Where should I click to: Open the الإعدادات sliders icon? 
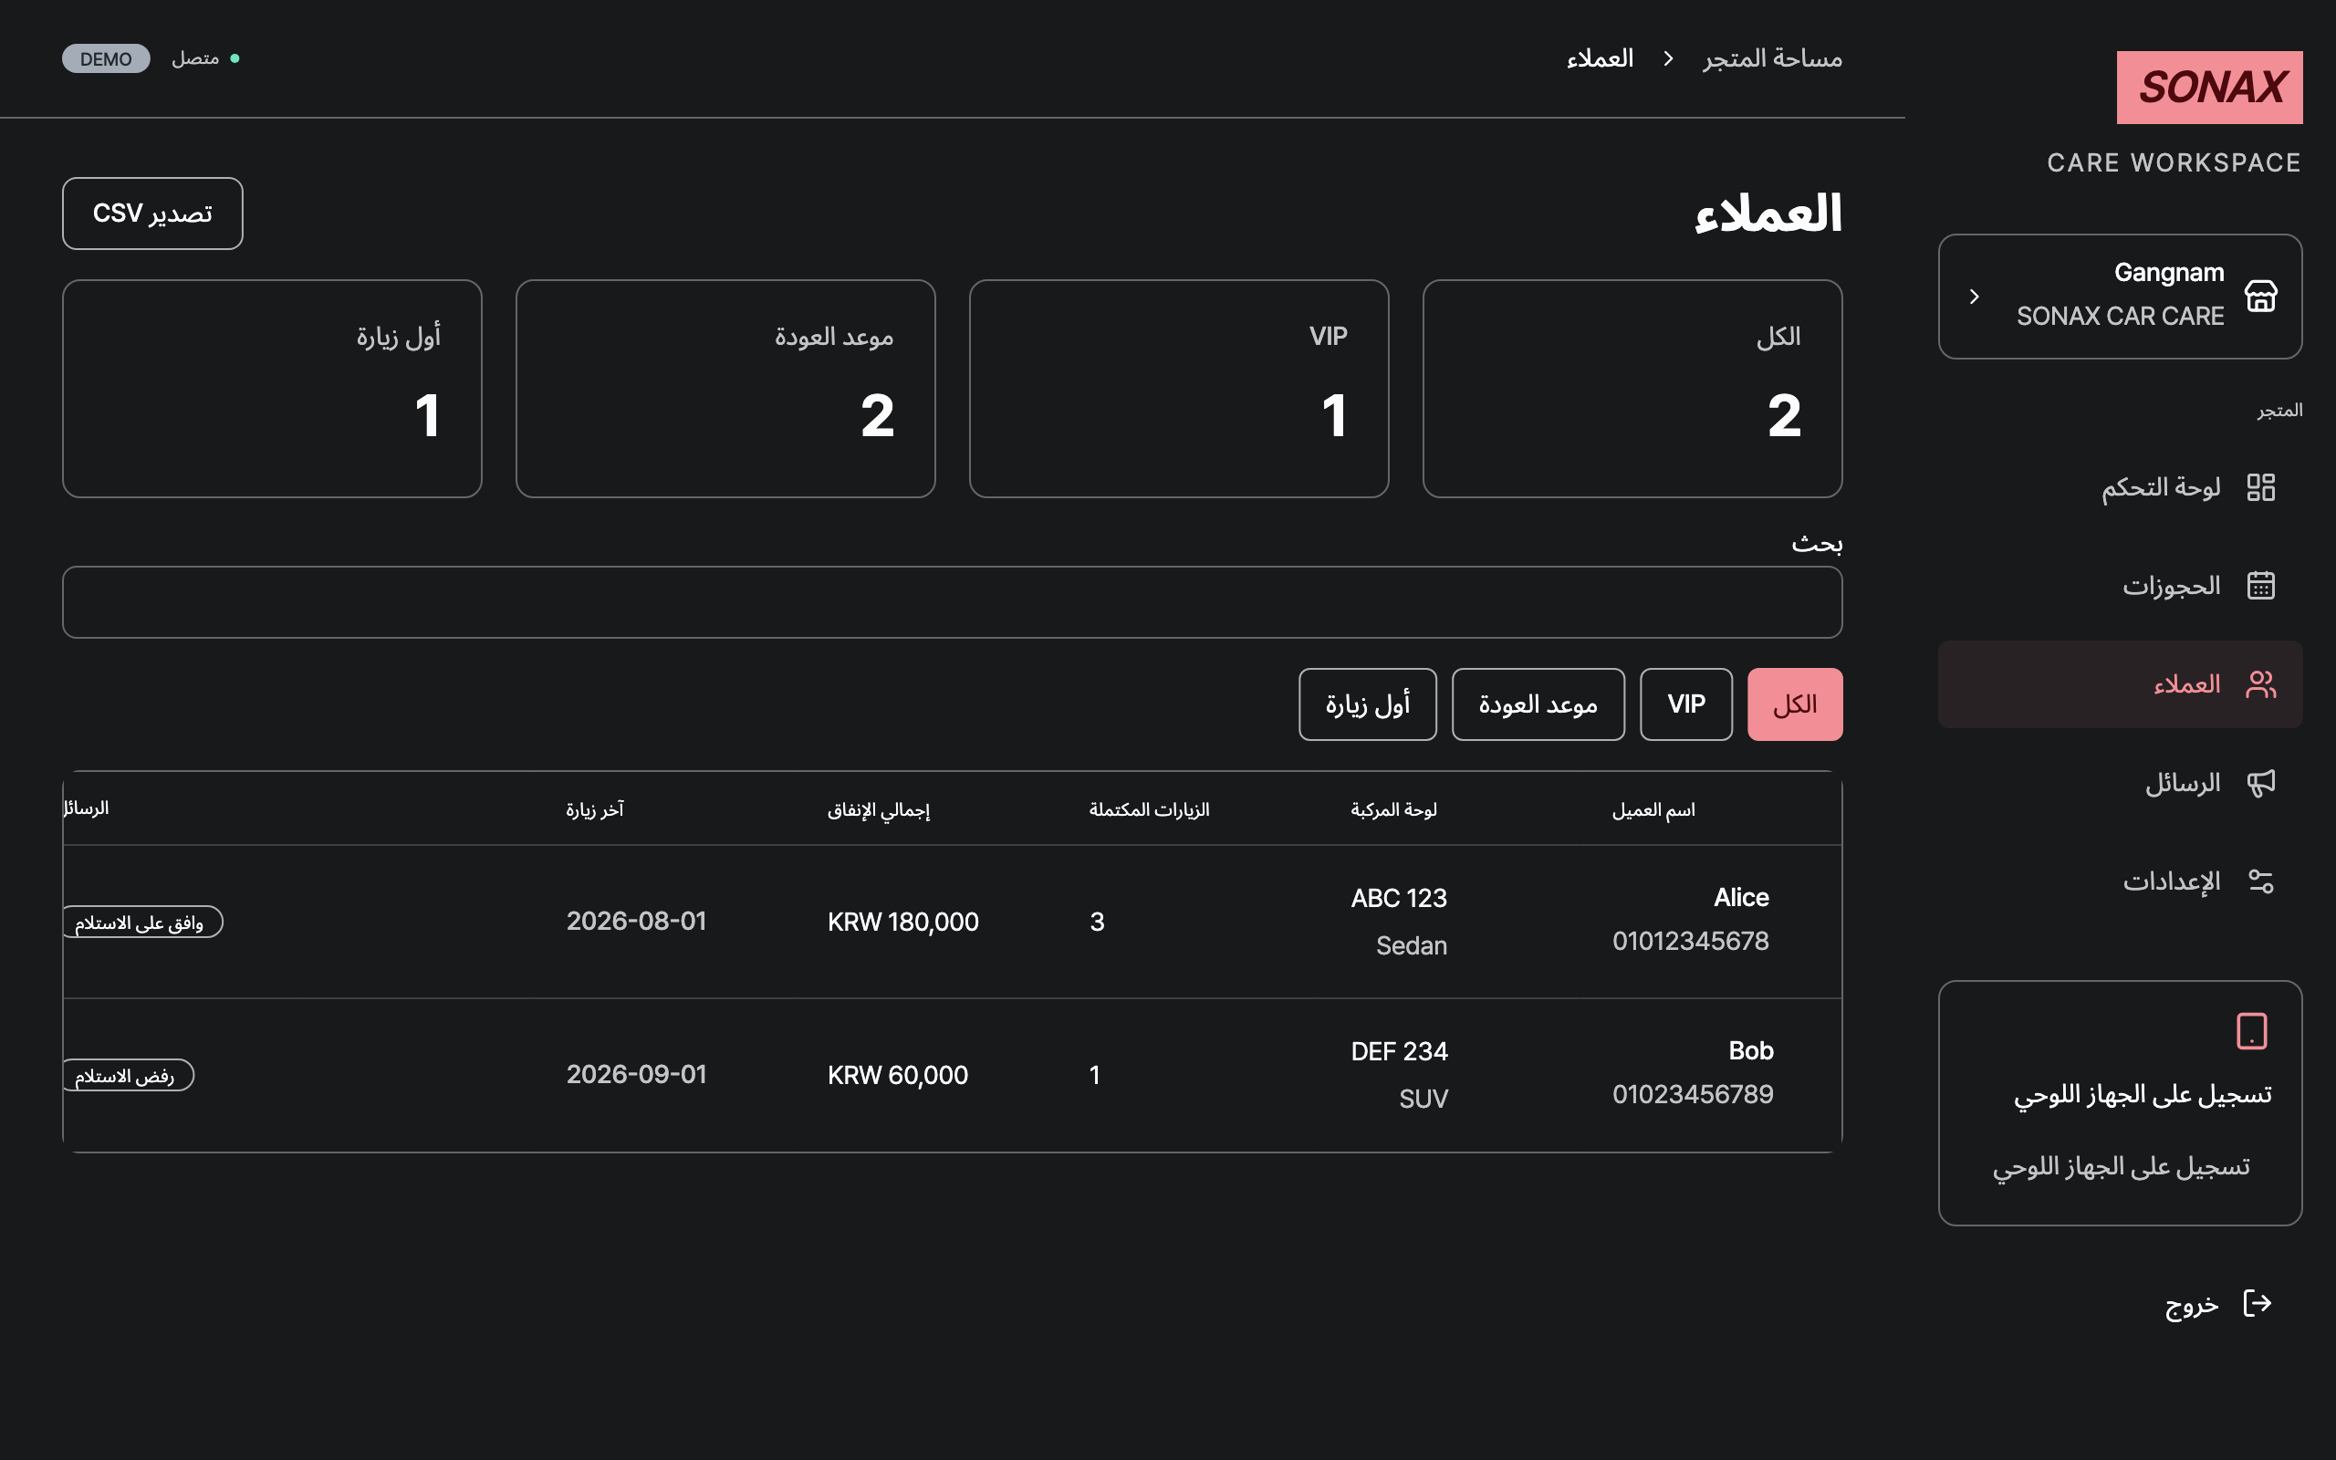point(2260,881)
